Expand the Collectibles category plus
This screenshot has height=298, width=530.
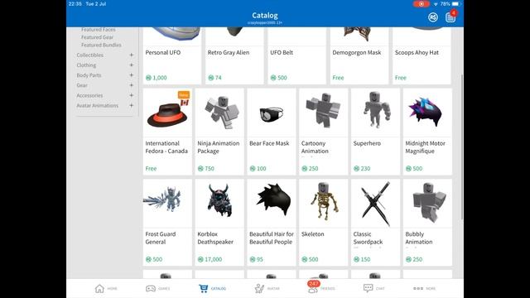point(131,55)
